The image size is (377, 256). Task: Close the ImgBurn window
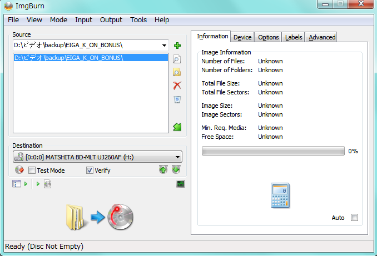[x=361, y=4]
